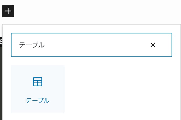Click the dark sidebar strip at left edge
The height and width of the screenshot is (120, 181).
(1, 83)
